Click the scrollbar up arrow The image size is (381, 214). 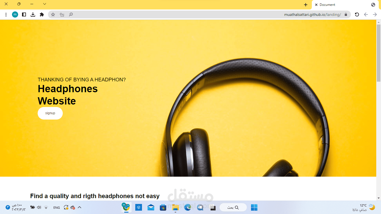pos(378,22)
